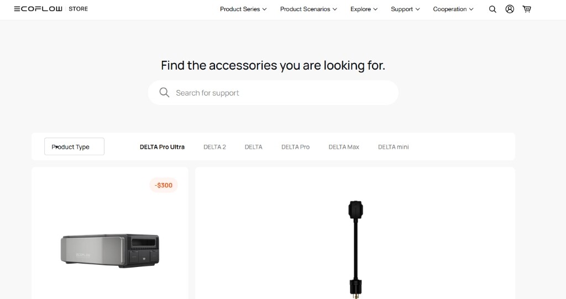Open the user account icon
The image size is (566, 299).
[510, 9]
